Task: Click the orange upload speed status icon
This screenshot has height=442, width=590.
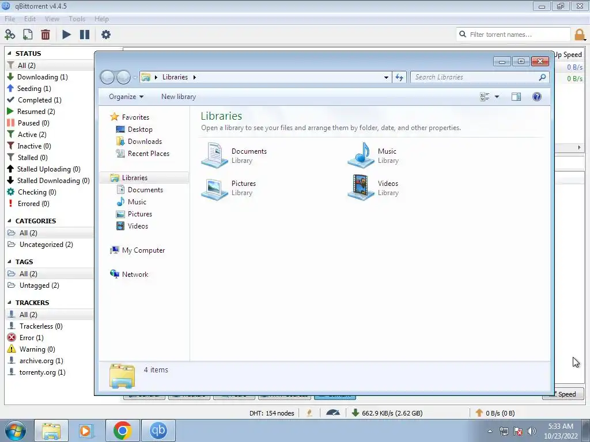Action: pyautogui.click(x=479, y=413)
